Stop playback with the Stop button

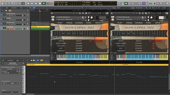pyautogui.click(x=40, y=3)
